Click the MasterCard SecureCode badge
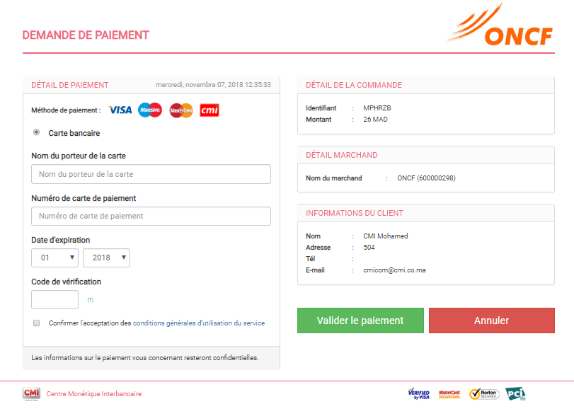Screen dimensions: 574x416 pos(450,394)
